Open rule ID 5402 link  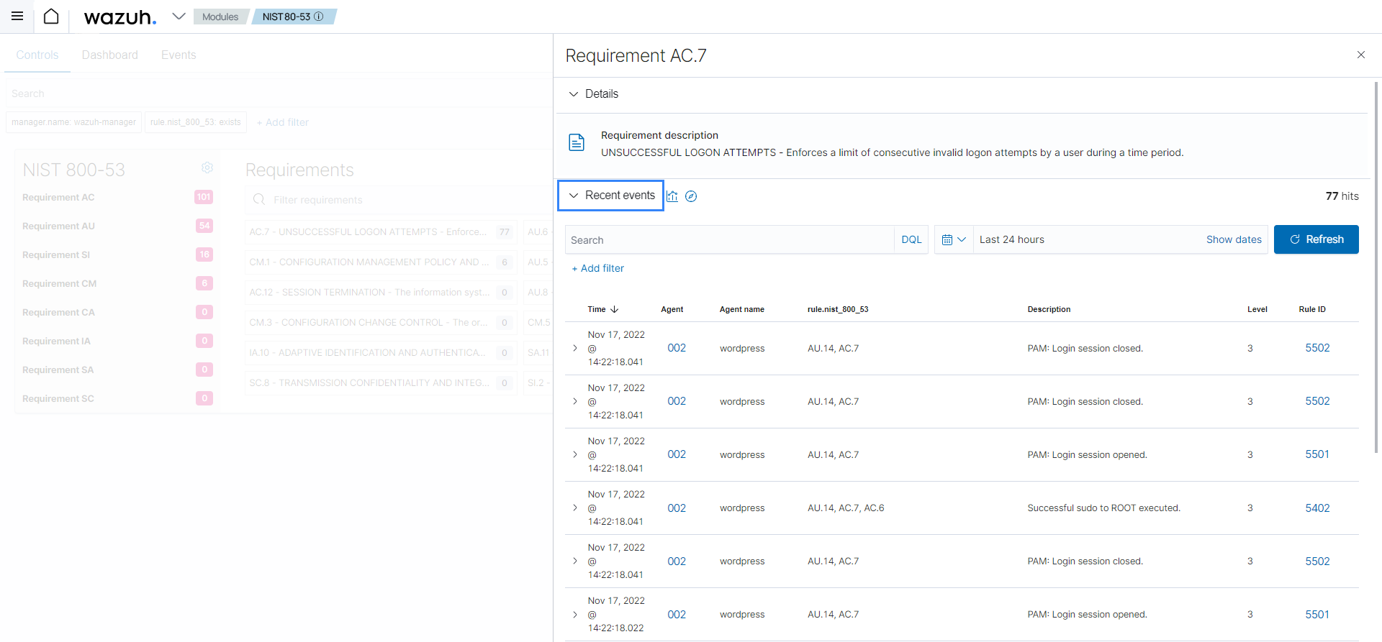1317,508
